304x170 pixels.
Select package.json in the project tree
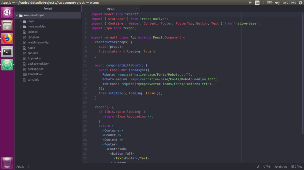36,69
